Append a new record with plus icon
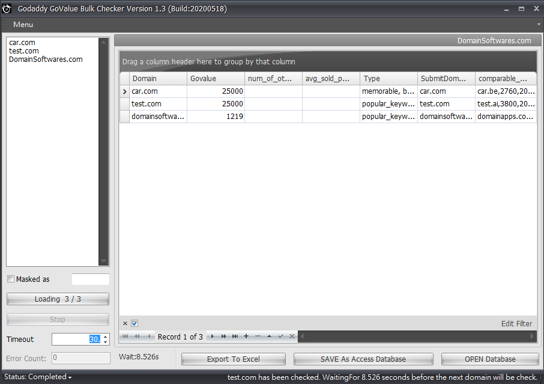The height and width of the screenshot is (384, 544). 246,336
